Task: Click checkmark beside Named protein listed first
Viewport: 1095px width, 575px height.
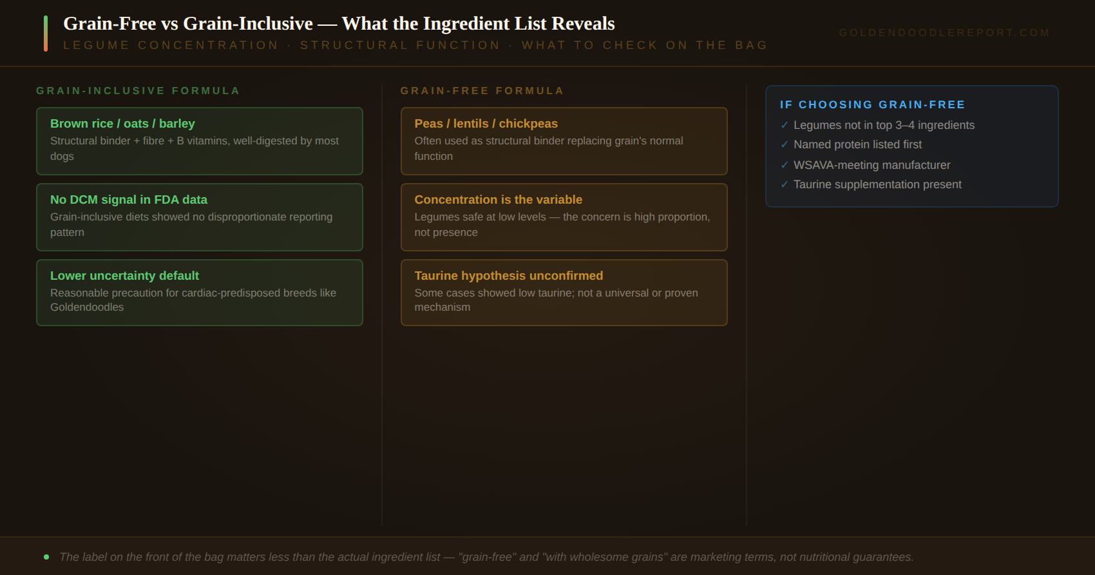Action: click(784, 144)
